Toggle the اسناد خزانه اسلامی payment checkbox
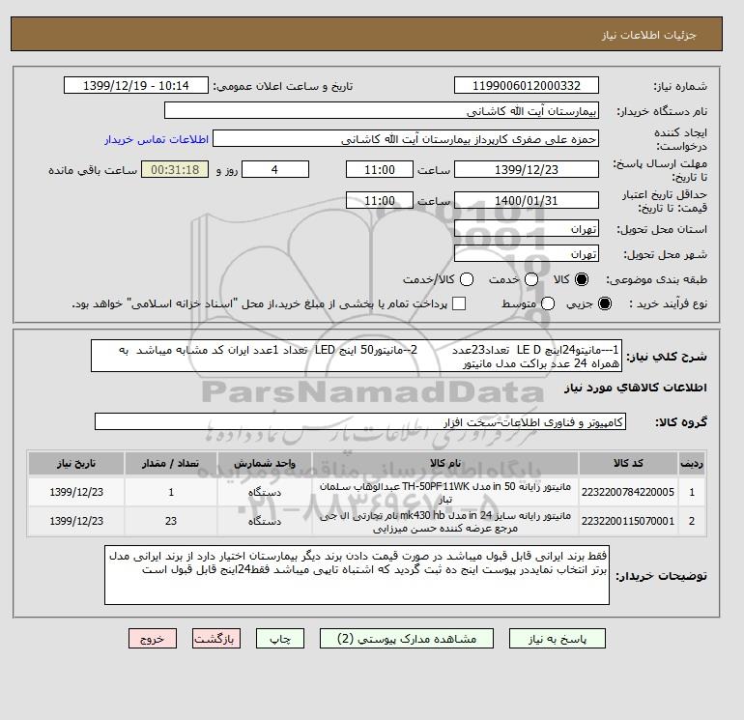 pyautogui.click(x=459, y=303)
